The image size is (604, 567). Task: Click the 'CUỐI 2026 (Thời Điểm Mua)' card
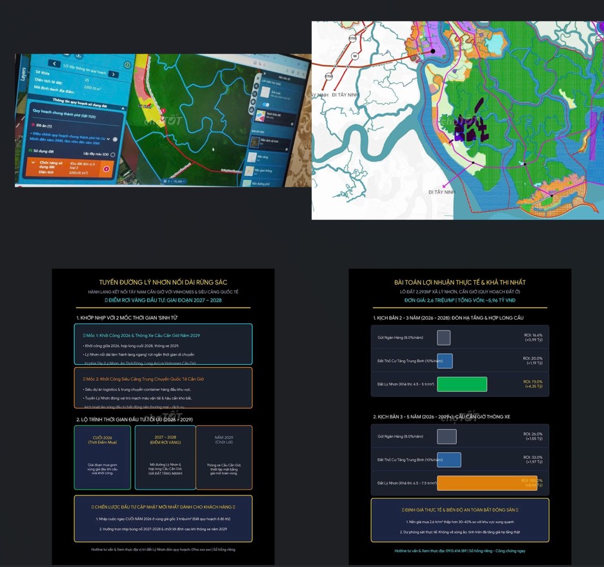(x=103, y=457)
